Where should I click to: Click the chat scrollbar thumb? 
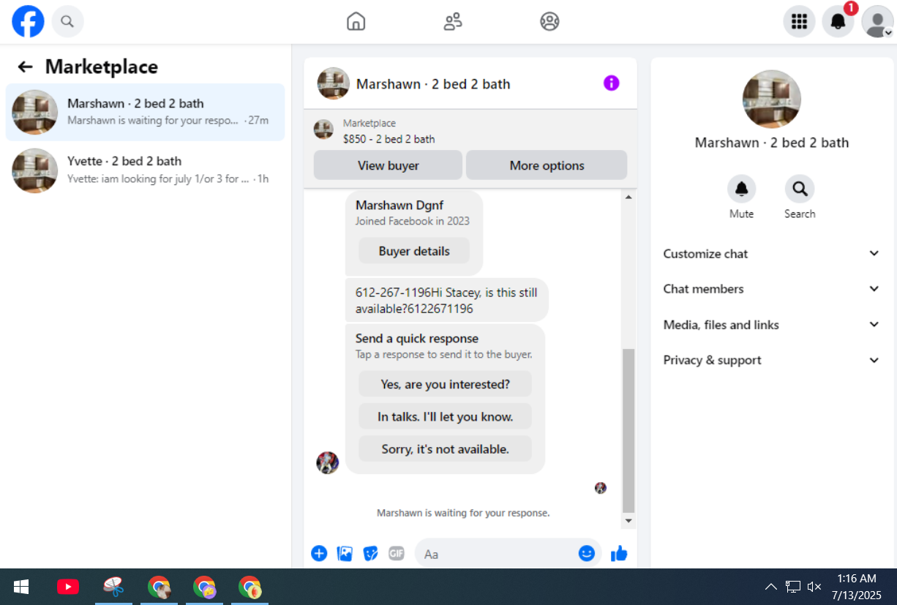click(x=628, y=431)
